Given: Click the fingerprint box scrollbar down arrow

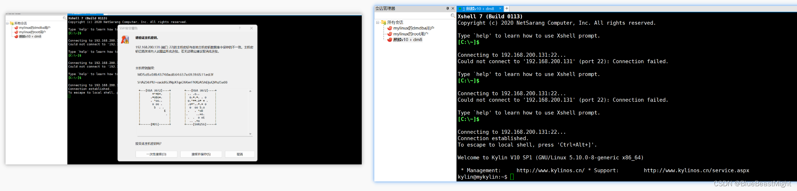Looking at the screenshot, I should [250, 134].
